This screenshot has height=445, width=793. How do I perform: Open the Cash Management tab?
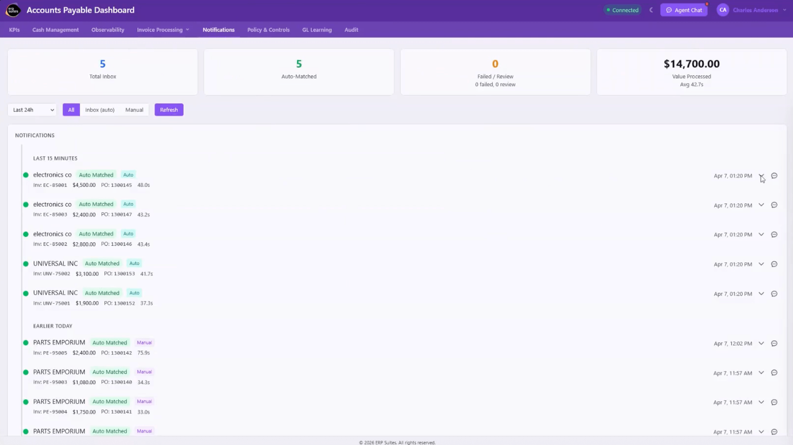coord(55,30)
